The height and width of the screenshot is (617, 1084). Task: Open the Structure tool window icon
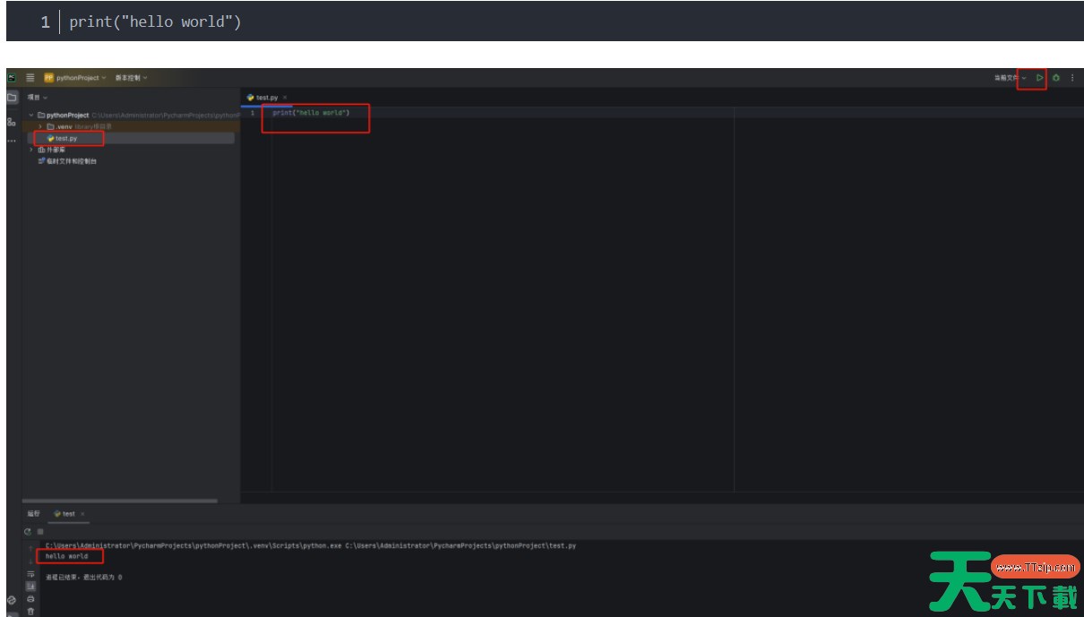[12, 122]
